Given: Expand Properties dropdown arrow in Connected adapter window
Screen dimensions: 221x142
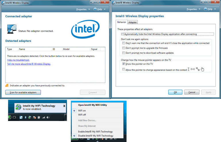Looking at the screenshot, I should tap(89, 9).
